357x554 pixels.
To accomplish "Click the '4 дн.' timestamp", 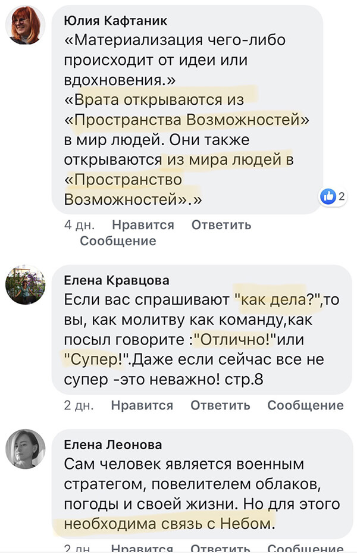I will point(77,225).
